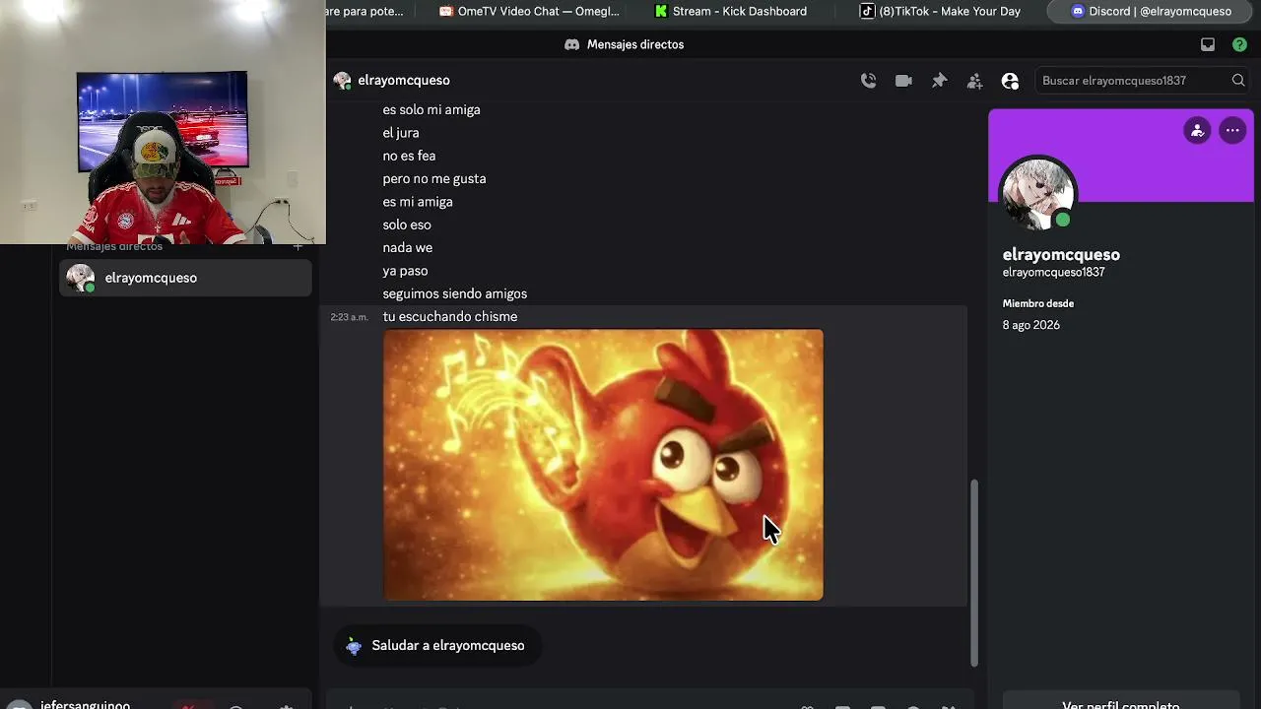Click the 'es solo mi amiga' message
This screenshot has width=1261, height=709.
[x=431, y=110]
